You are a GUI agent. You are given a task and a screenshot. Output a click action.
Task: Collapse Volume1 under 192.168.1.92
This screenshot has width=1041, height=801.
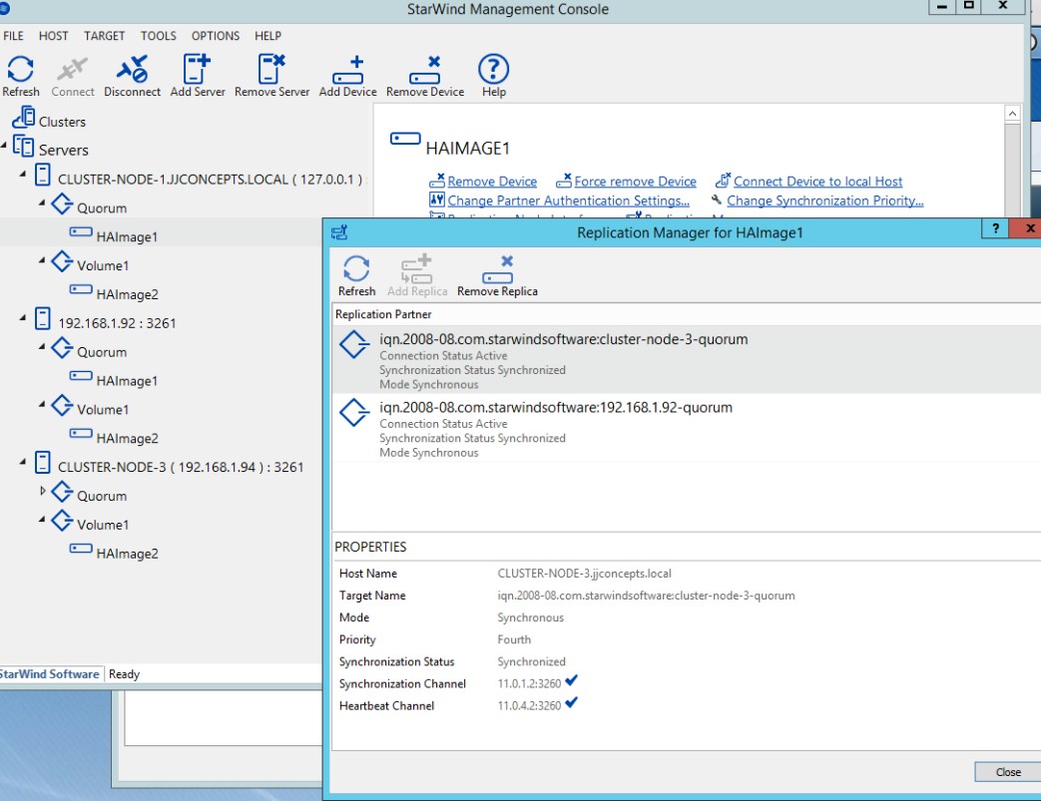[42, 404]
